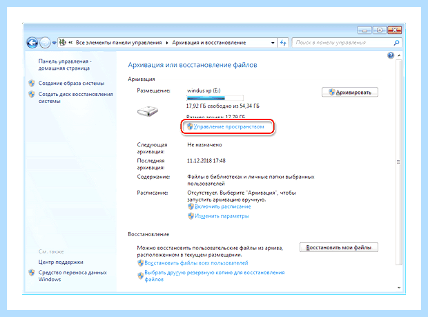This screenshot has width=428, height=317.
Task: Click shield icon beside 'Восстановить файлы всех пользователей'
Action: [x=141, y=263]
